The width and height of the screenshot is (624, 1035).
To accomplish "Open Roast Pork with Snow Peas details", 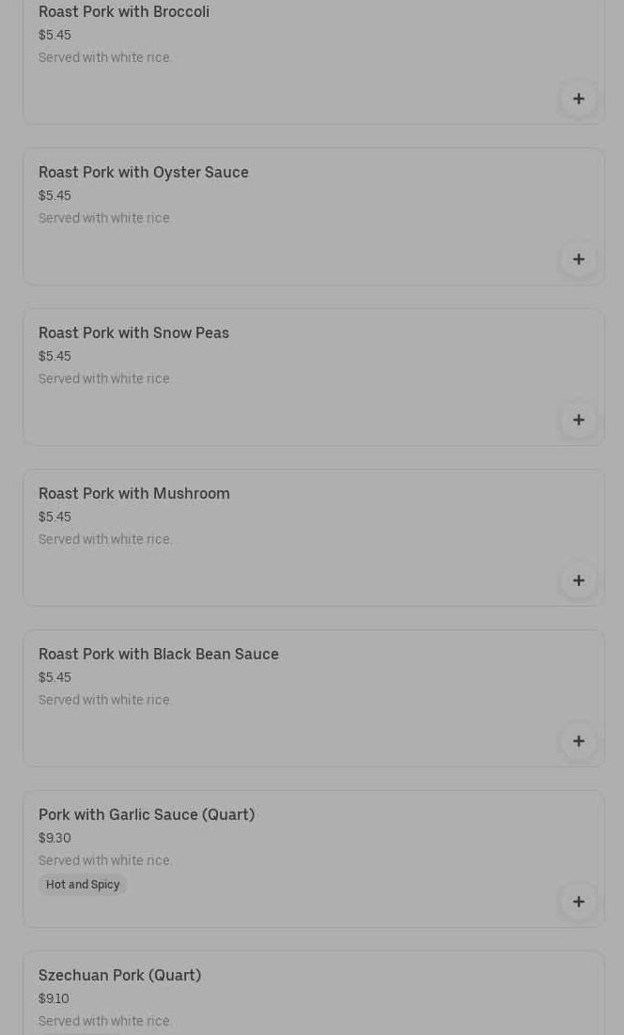I will point(133,333).
